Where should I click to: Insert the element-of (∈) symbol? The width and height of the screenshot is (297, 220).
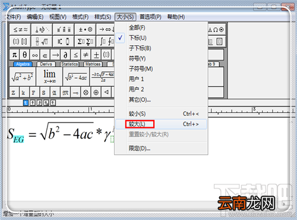point(45,55)
